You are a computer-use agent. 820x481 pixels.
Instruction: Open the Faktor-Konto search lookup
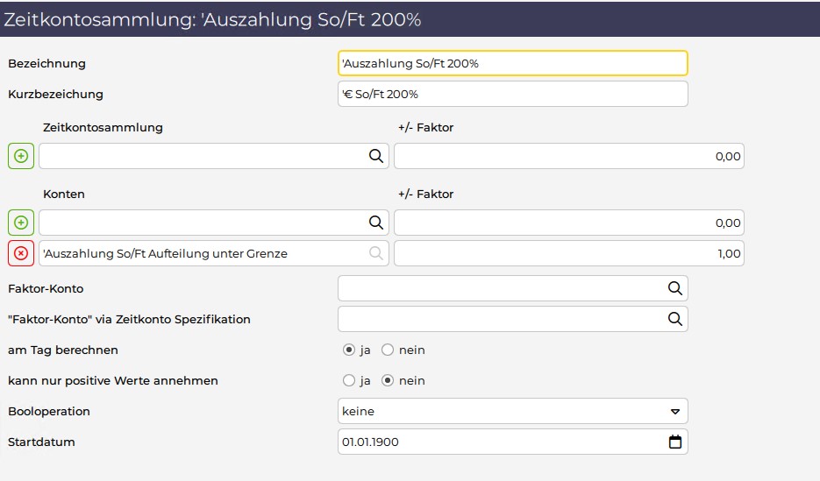point(675,288)
